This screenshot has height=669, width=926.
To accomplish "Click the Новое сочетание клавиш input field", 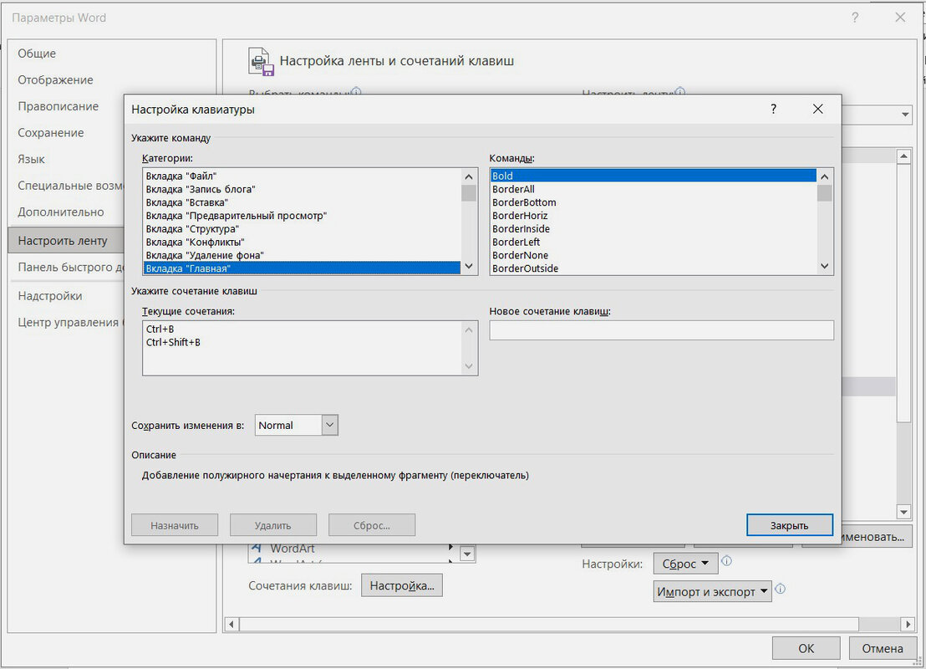I will pyautogui.click(x=661, y=330).
